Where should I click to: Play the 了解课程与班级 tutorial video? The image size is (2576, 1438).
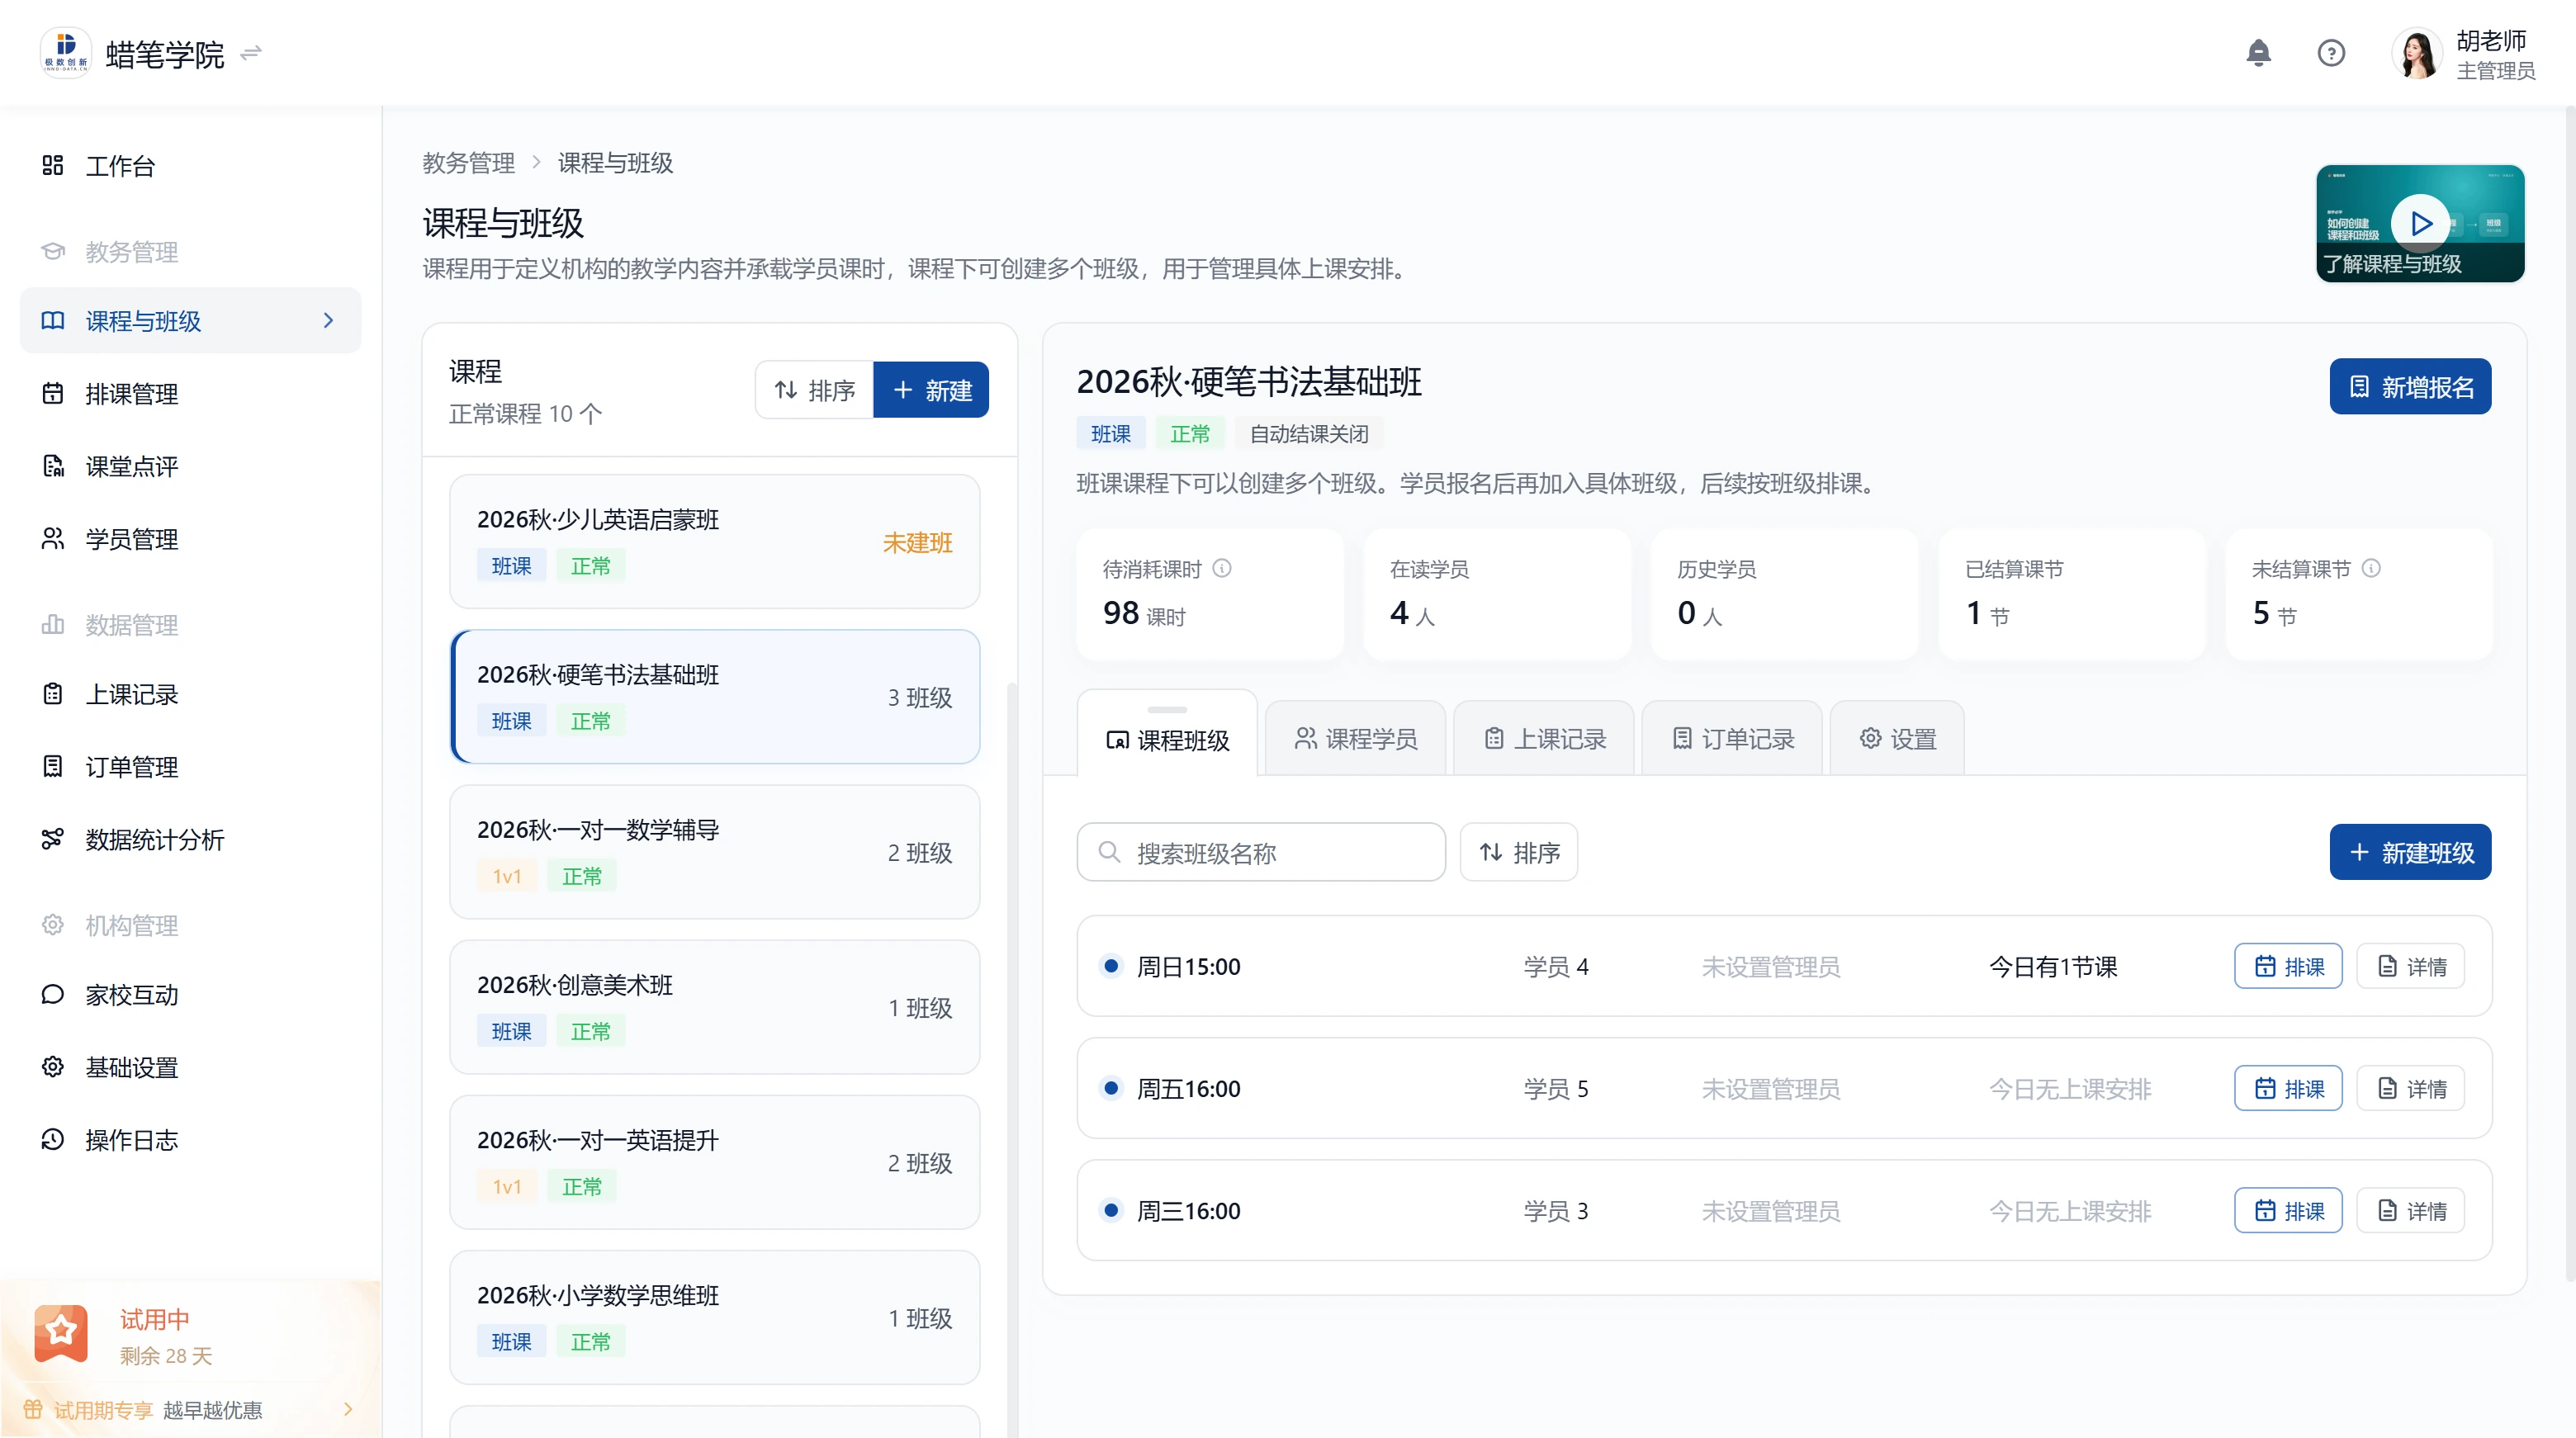(2420, 223)
